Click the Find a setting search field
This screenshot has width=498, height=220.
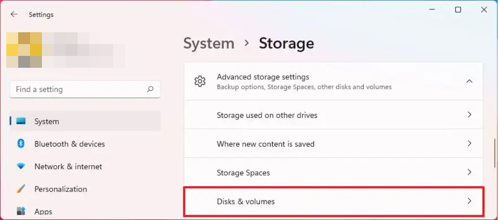[78, 89]
